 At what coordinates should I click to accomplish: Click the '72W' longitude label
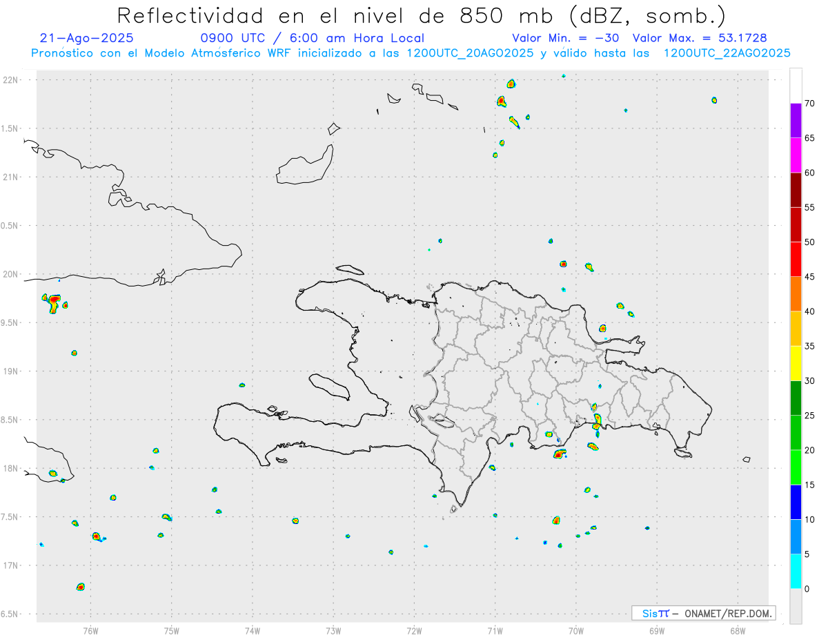(x=414, y=630)
